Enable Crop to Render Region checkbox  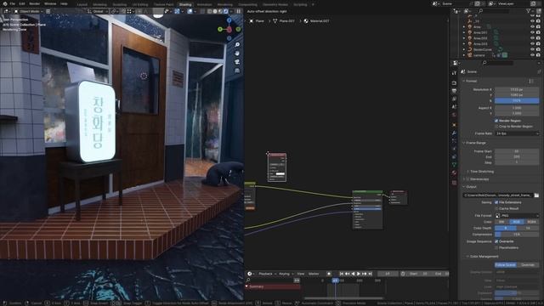tap(496, 127)
